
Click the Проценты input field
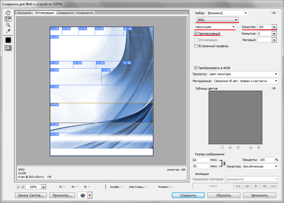[266, 160]
